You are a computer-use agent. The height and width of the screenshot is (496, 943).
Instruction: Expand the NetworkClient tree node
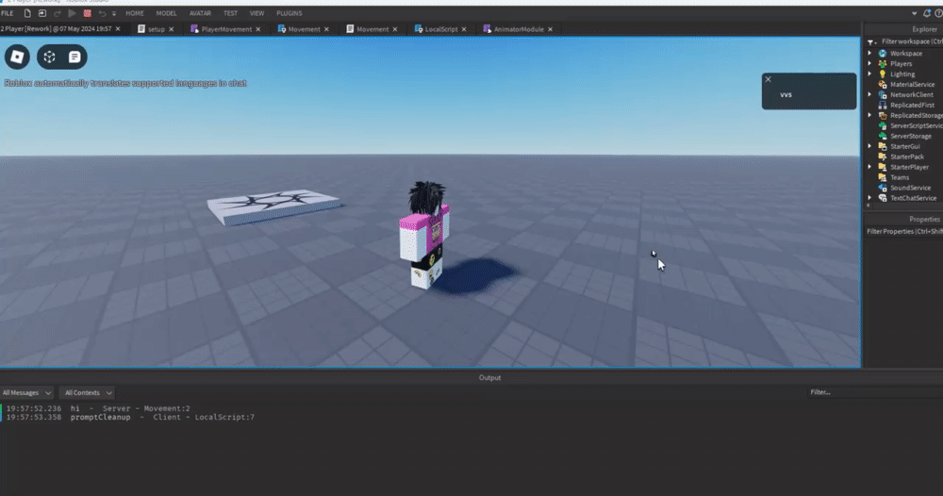[869, 94]
